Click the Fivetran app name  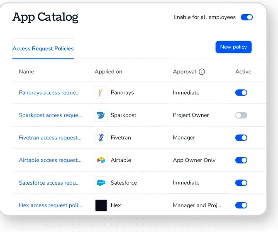pos(121,138)
